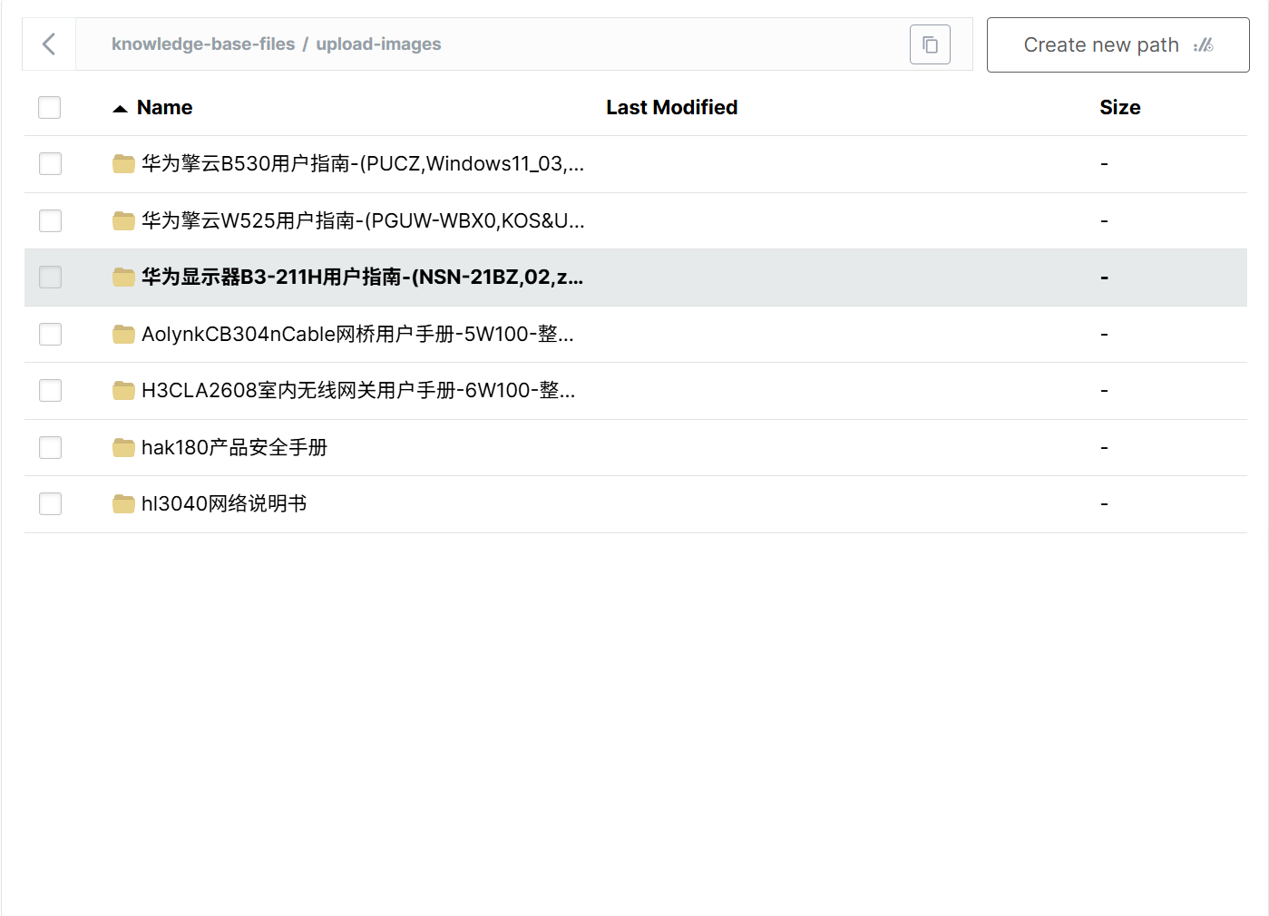
Task: Open the upload-images breadcrumb
Action: click(x=378, y=44)
